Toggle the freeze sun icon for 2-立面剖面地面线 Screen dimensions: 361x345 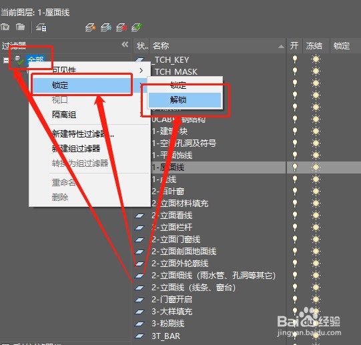coord(316,251)
